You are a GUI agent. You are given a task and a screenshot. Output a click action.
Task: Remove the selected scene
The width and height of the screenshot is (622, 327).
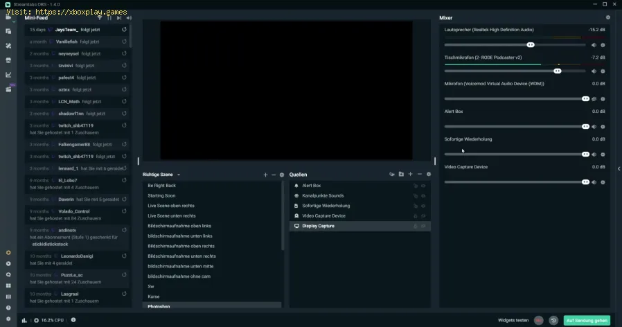pos(274,175)
